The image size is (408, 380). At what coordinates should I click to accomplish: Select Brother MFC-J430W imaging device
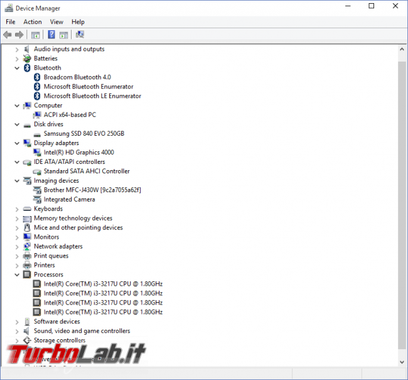[92, 190]
